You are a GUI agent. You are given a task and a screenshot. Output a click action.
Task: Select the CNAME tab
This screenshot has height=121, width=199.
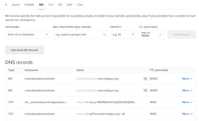point(29,5)
